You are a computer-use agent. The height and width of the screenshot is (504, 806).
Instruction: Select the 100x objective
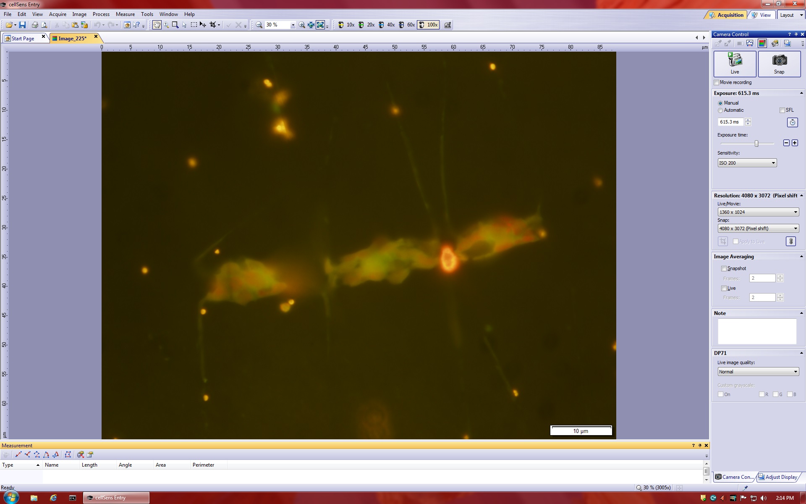[428, 25]
